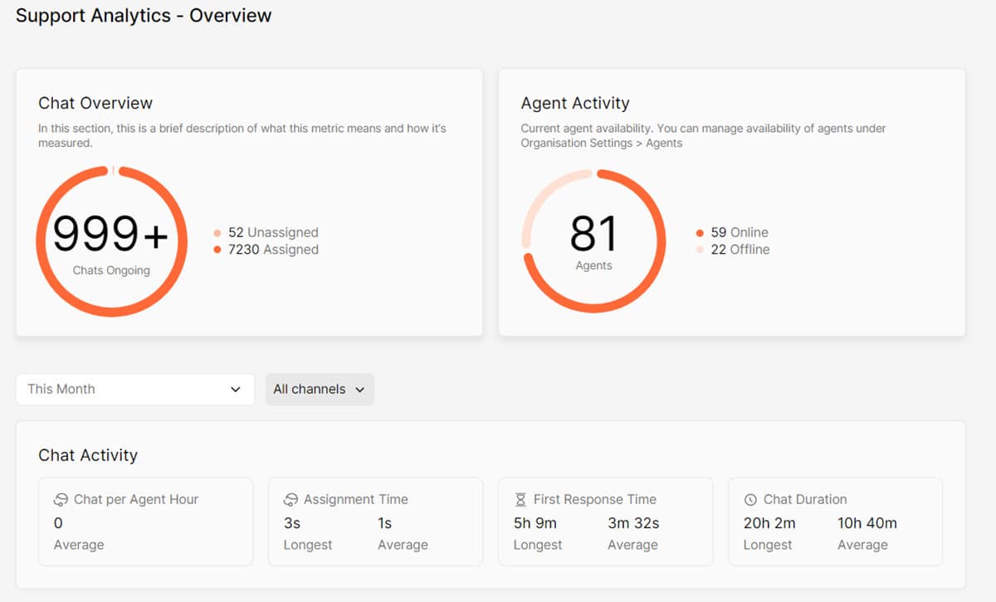Click the Support Analytics - Overview heading

144,16
